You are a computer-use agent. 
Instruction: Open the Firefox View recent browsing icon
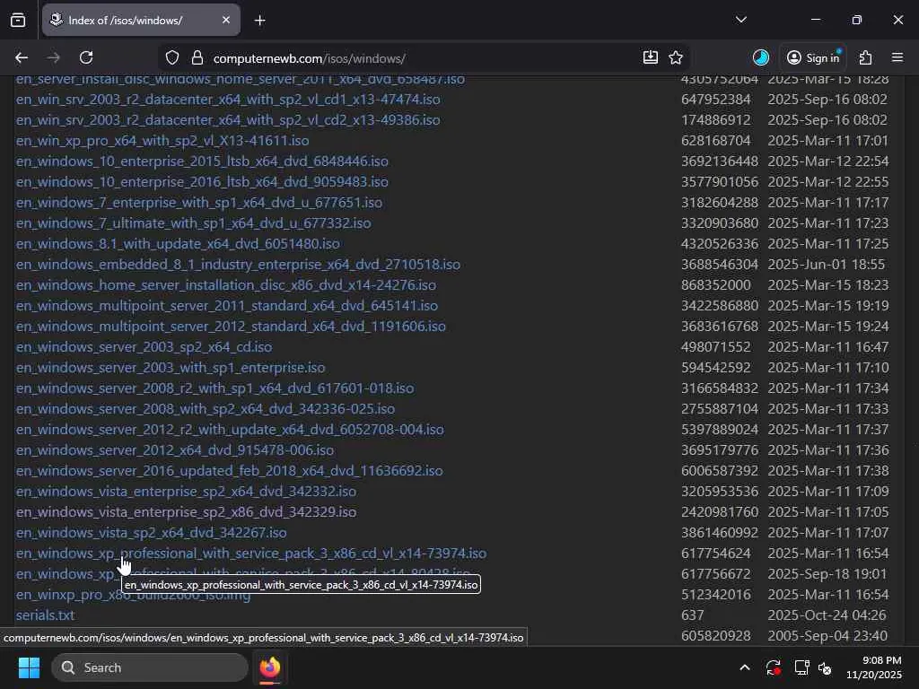tap(18, 21)
